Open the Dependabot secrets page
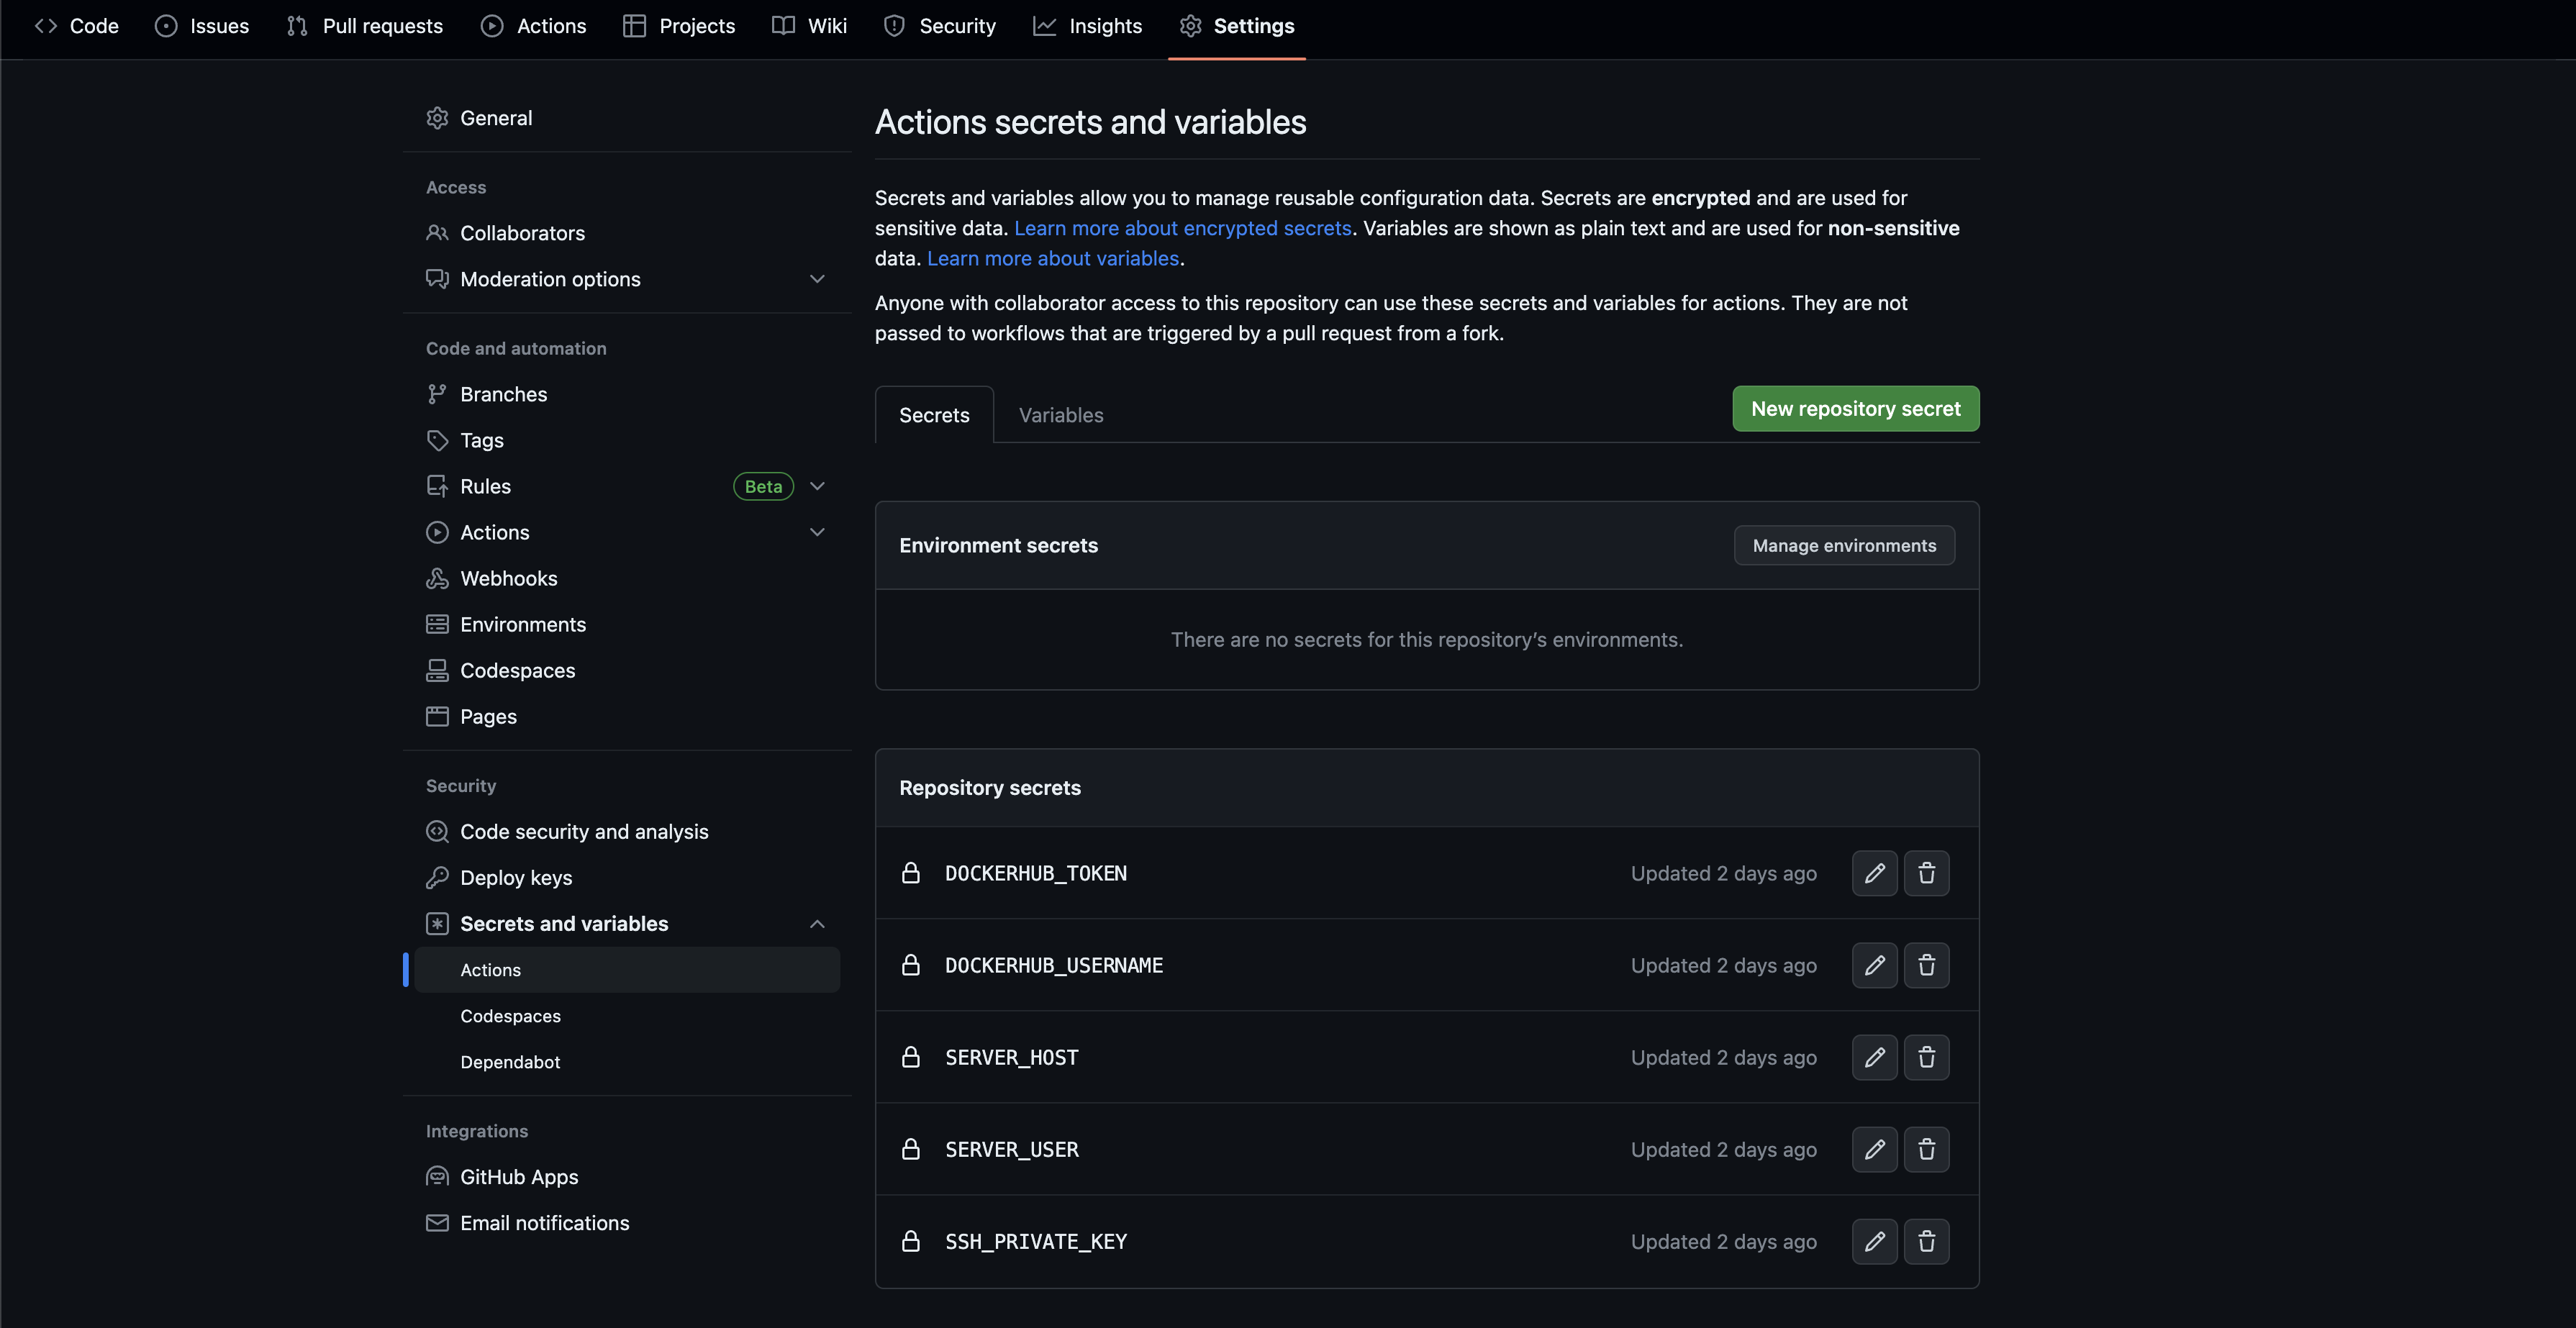Image resolution: width=2576 pixels, height=1328 pixels. [x=510, y=1062]
